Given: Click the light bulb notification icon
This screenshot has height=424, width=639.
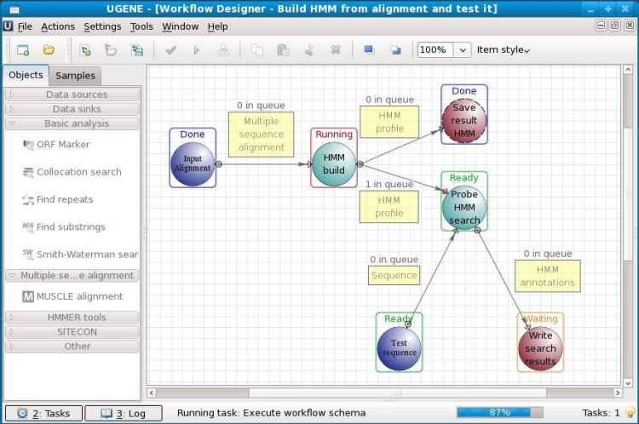Looking at the screenshot, I should [630, 412].
